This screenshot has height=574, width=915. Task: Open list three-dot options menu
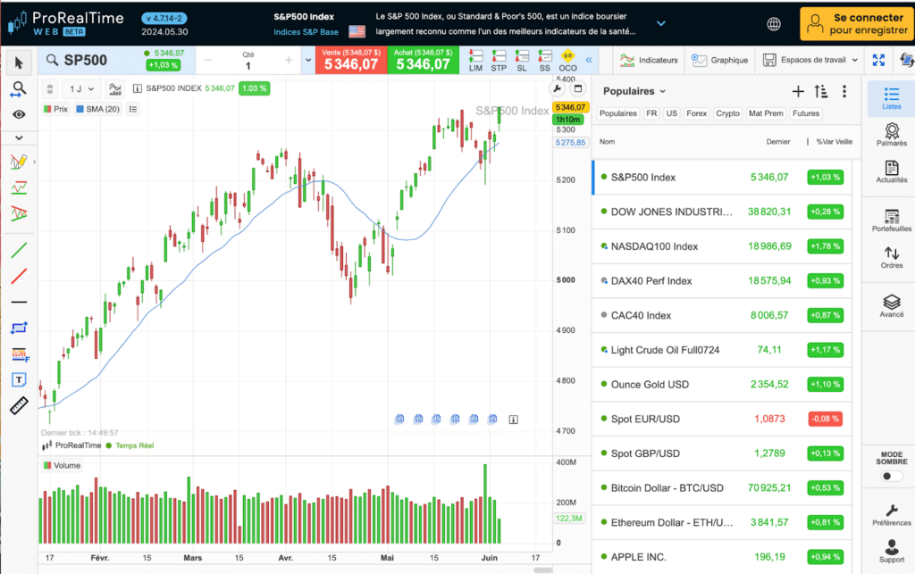[844, 91]
